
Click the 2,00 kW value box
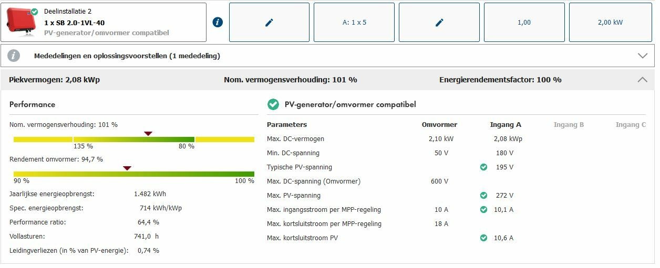click(610, 23)
